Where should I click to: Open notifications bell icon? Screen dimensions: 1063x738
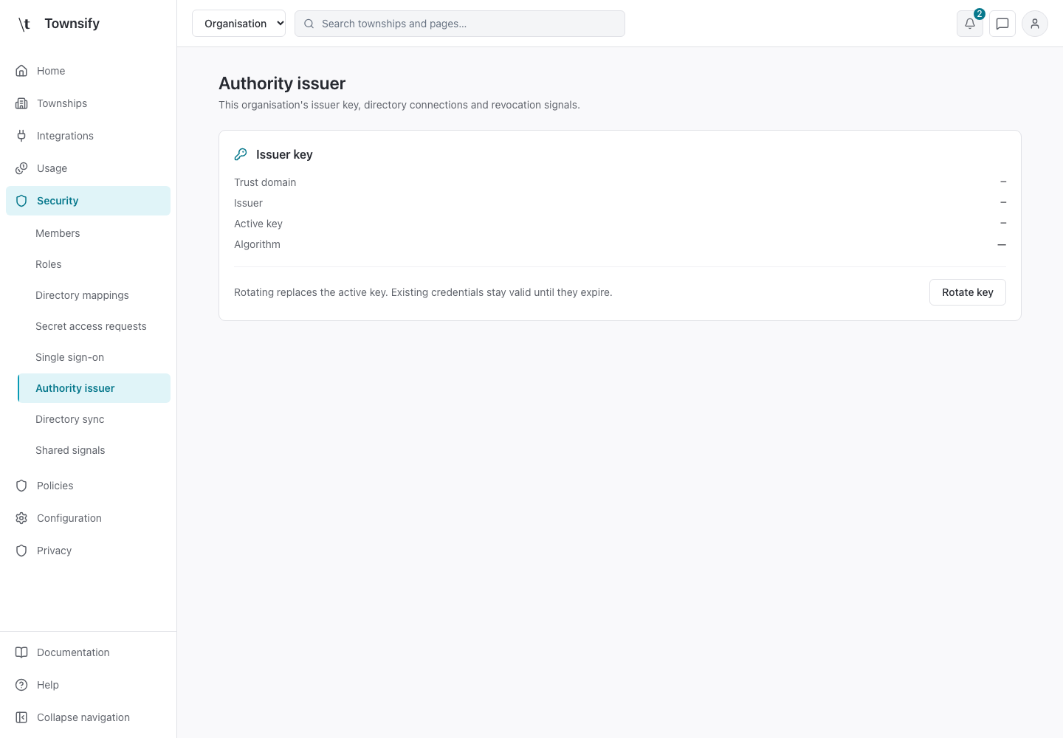970,24
